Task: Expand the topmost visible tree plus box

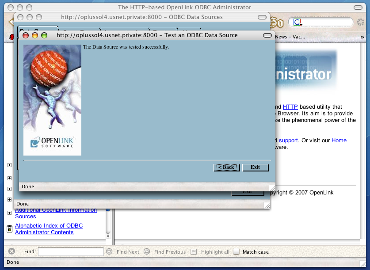Action: tap(9, 165)
